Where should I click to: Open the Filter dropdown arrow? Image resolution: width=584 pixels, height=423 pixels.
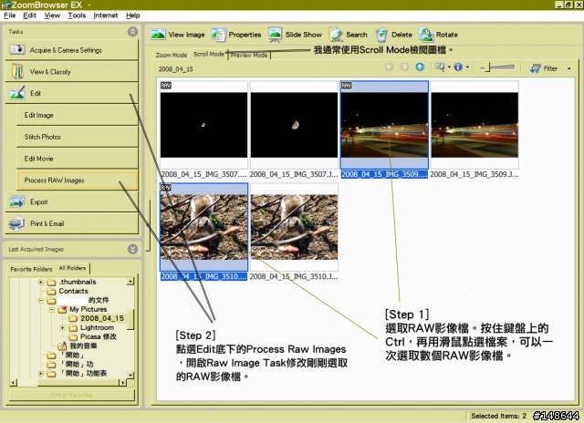click(x=568, y=68)
